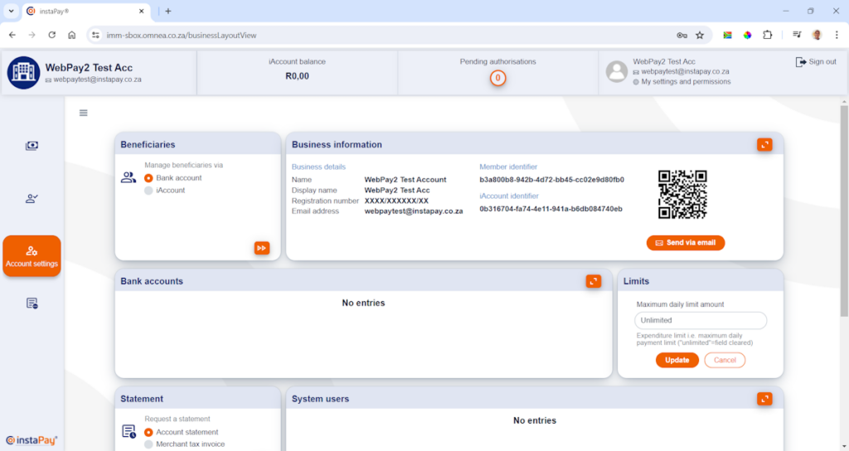Click the Update limits button

pos(677,360)
